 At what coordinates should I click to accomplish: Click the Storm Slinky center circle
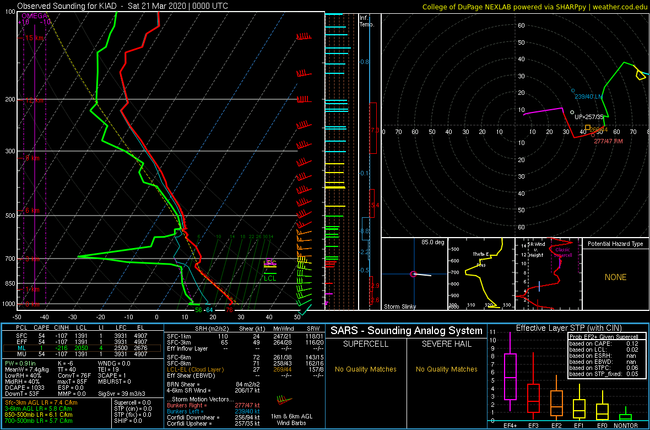(413, 274)
